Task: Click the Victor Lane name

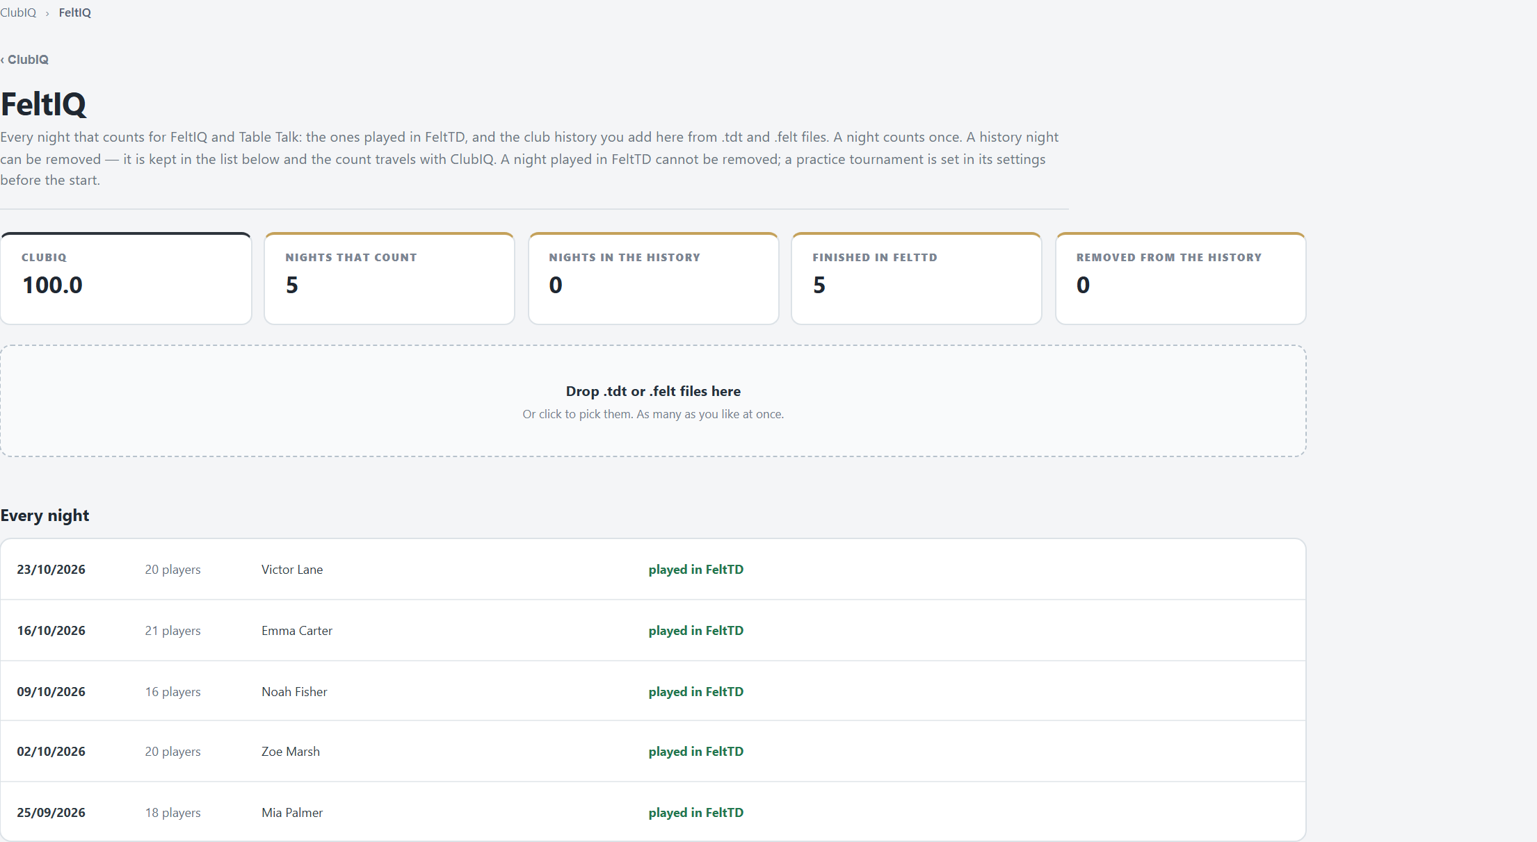Action: pyautogui.click(x=292, y=570)
